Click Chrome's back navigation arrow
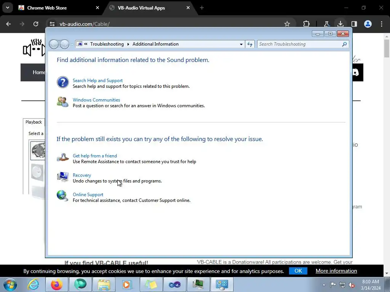 pyautogui.click(x=8, y=24)
